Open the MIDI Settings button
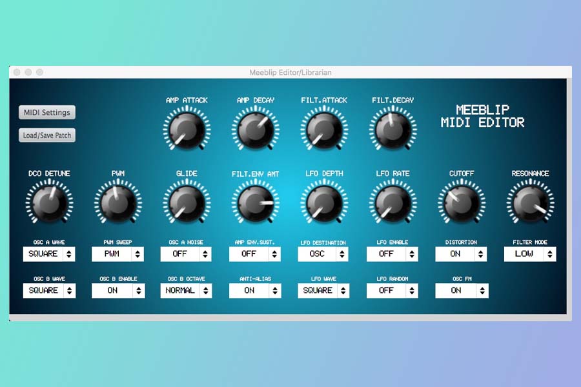 point(46,112)
